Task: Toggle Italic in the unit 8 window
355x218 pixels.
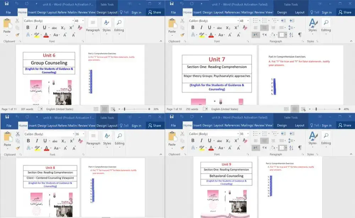Action: coord(36,141)
